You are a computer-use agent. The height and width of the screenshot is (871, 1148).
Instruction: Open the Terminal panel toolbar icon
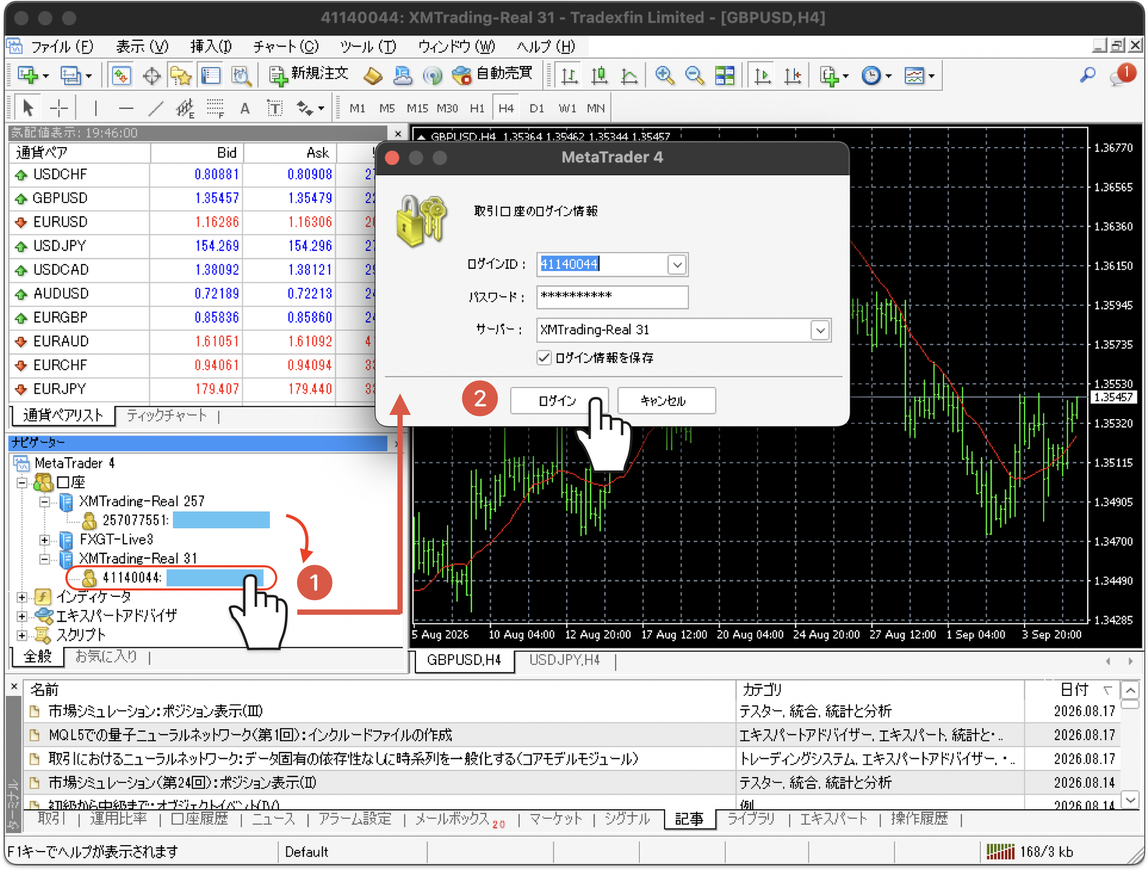[211, 75]
